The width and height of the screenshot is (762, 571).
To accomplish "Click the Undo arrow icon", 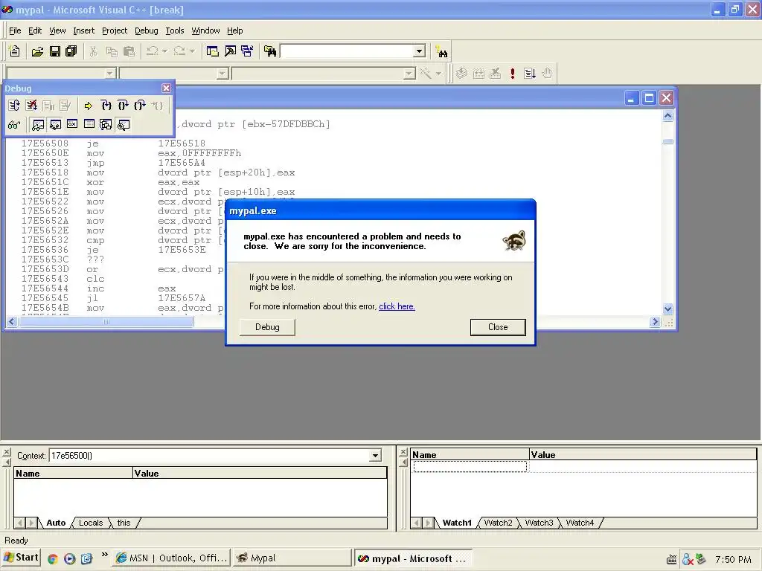I will click(153, 51).
